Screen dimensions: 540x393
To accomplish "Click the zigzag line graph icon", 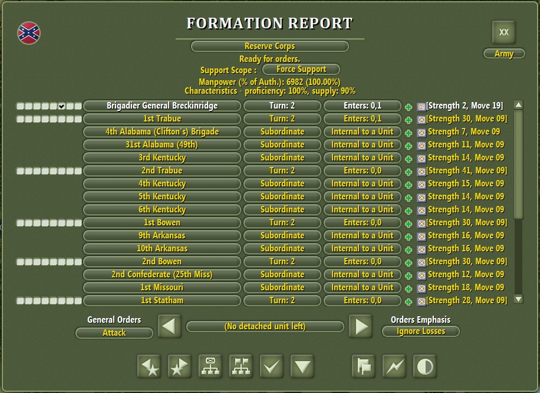I will 394,366.
